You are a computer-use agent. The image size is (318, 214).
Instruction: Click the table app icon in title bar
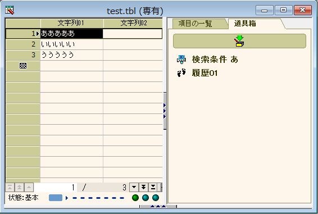pyautogui.click(x=10, y=10)
